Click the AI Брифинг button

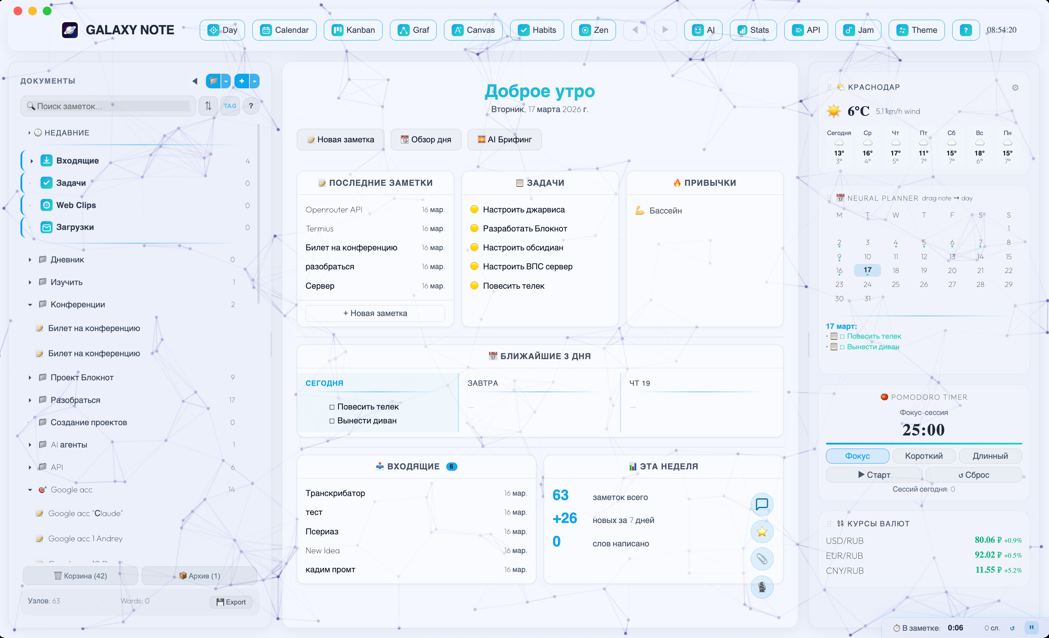tap(504, 139)
